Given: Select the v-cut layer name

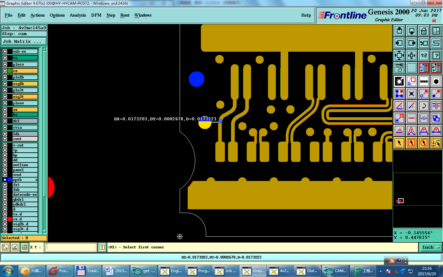Looking at the screenshot, I should click(25, 145).
